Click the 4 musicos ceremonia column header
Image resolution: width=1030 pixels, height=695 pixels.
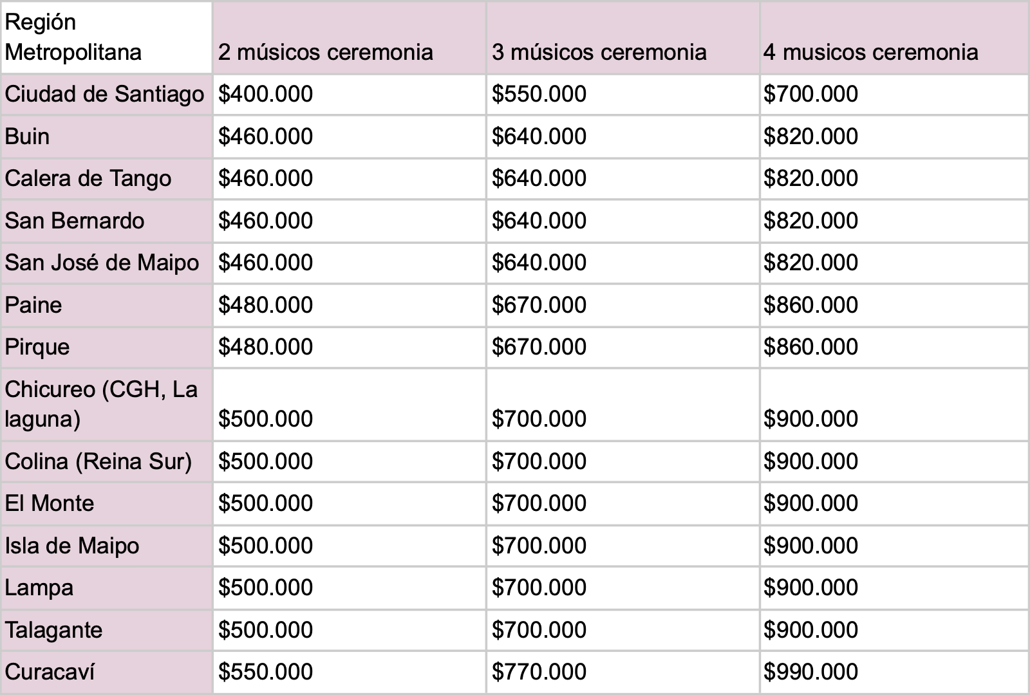click(x=894, y=37)
